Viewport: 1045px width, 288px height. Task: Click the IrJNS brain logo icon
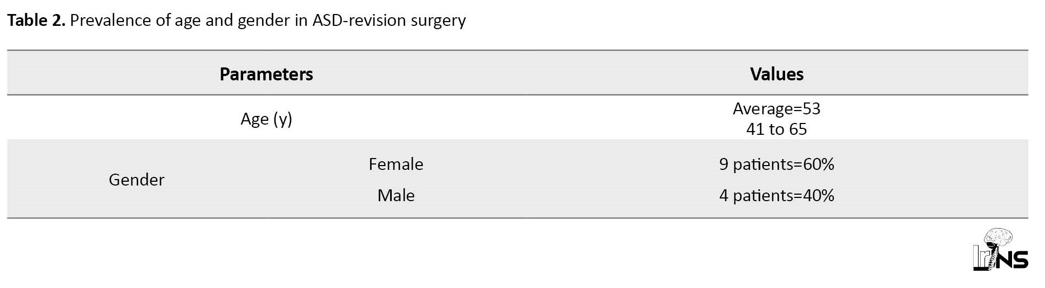point(1000,249)
